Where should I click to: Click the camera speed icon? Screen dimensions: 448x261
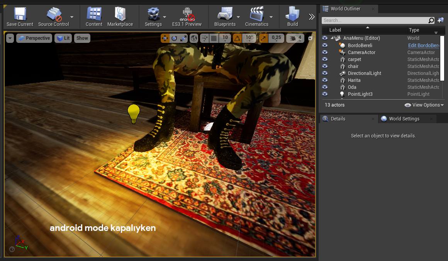point(293,38)
